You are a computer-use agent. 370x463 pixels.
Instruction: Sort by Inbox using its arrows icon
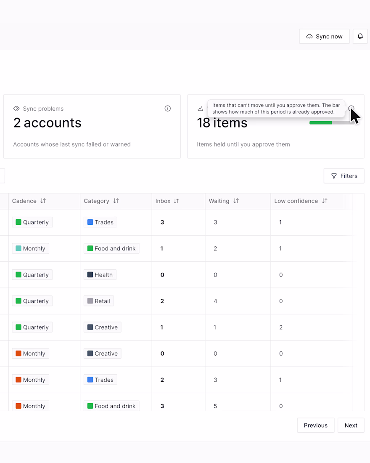pos(176,201)
